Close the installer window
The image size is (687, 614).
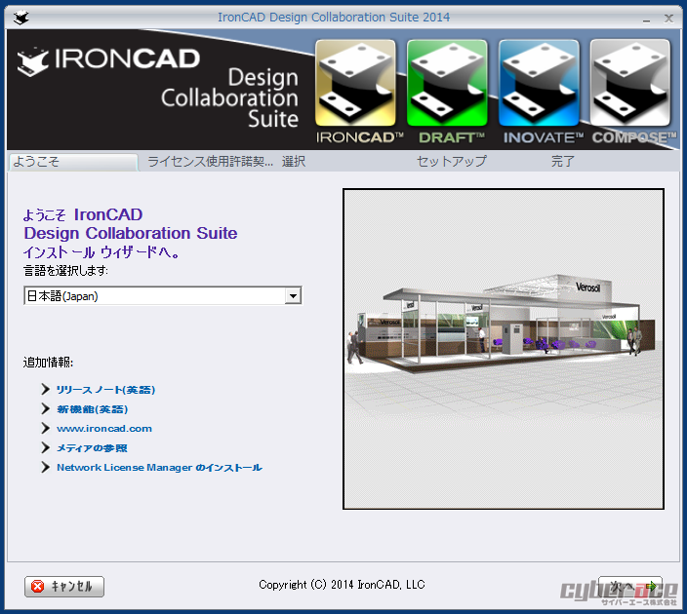click(x=668, y=19)
